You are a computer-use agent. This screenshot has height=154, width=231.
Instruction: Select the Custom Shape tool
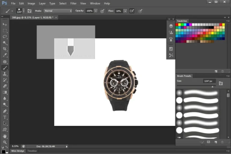click(5, 130)
